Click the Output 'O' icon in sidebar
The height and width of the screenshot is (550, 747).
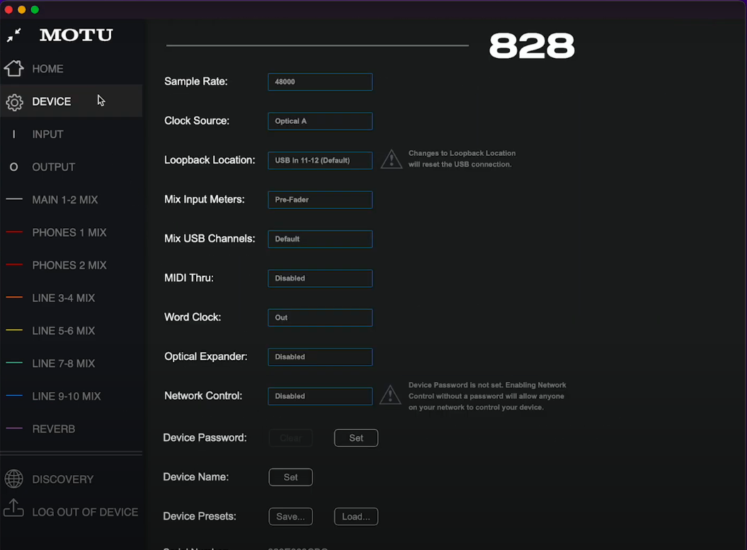point(14,167)
